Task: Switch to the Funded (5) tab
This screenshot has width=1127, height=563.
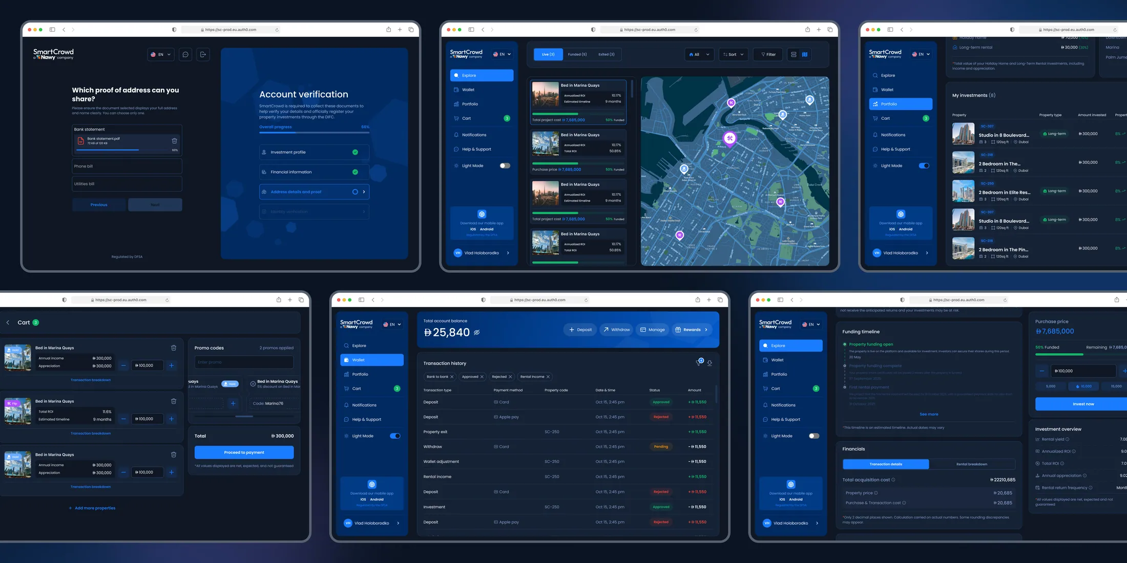Action: point(577,54)
